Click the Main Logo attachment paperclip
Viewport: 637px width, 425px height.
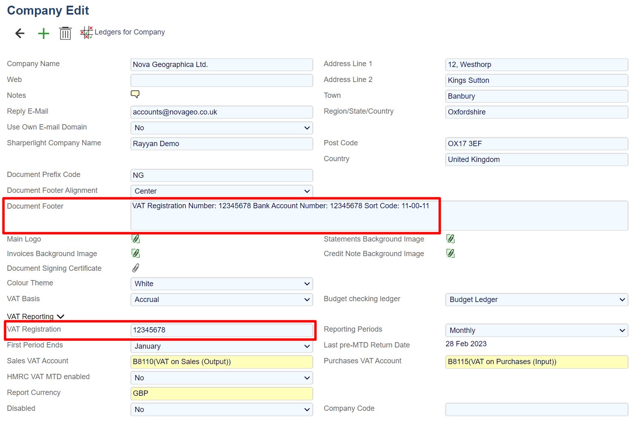point(136,239)
